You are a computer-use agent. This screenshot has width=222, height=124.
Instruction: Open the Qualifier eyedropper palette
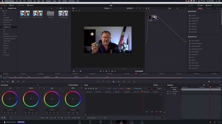(x=103, y=81)
